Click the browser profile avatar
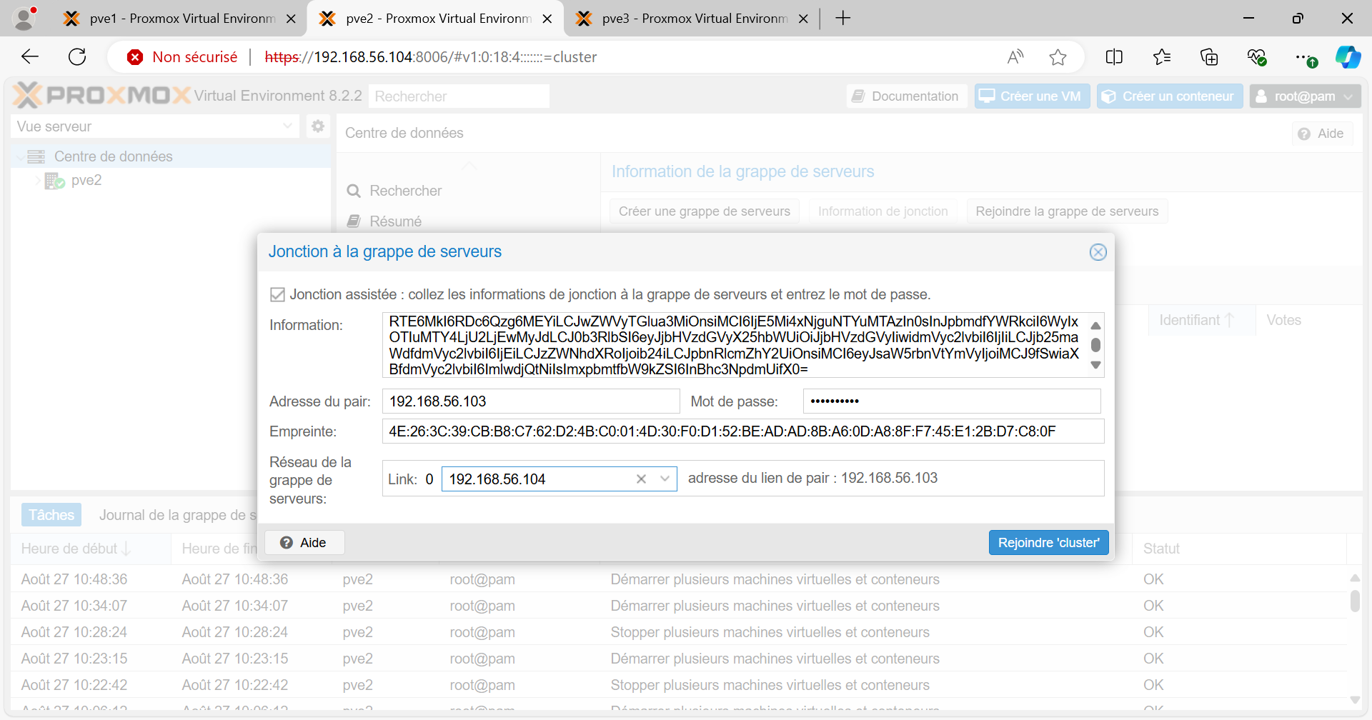This screenshot has width=1372, height=720. (24, 19)
